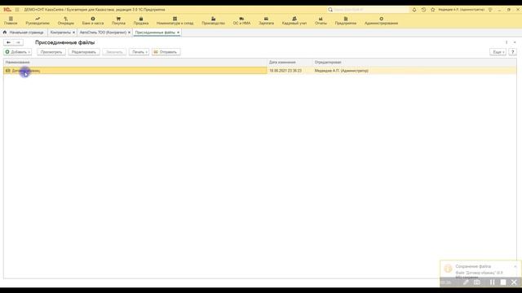Go back with the left arrow
This screenshot has width=522, height=293.
tap(8, 42)
